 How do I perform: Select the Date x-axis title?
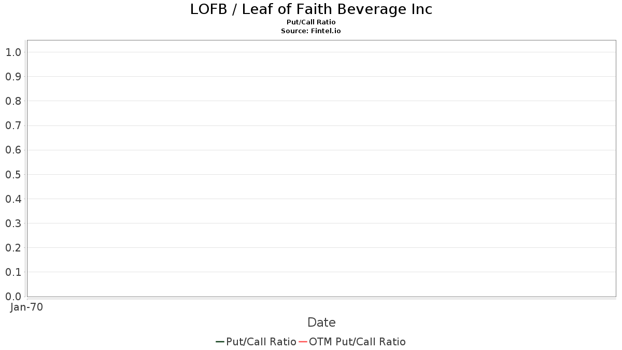click(x=321, y=323)
